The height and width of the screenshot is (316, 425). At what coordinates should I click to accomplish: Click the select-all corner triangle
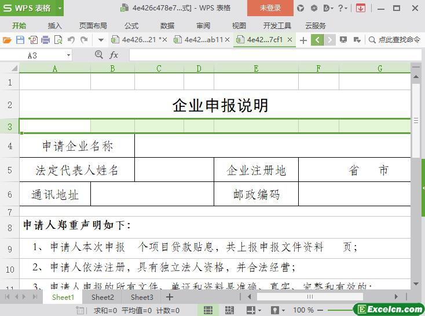[14, 68]
